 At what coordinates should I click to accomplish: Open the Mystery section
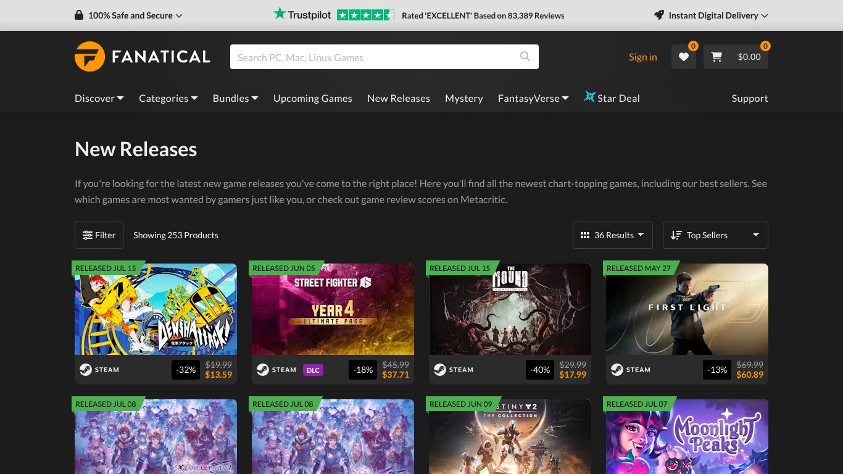(x=464, y=98)
